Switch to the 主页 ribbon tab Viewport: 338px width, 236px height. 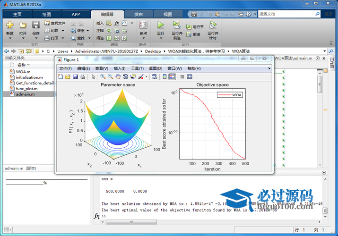coord(17,15)
